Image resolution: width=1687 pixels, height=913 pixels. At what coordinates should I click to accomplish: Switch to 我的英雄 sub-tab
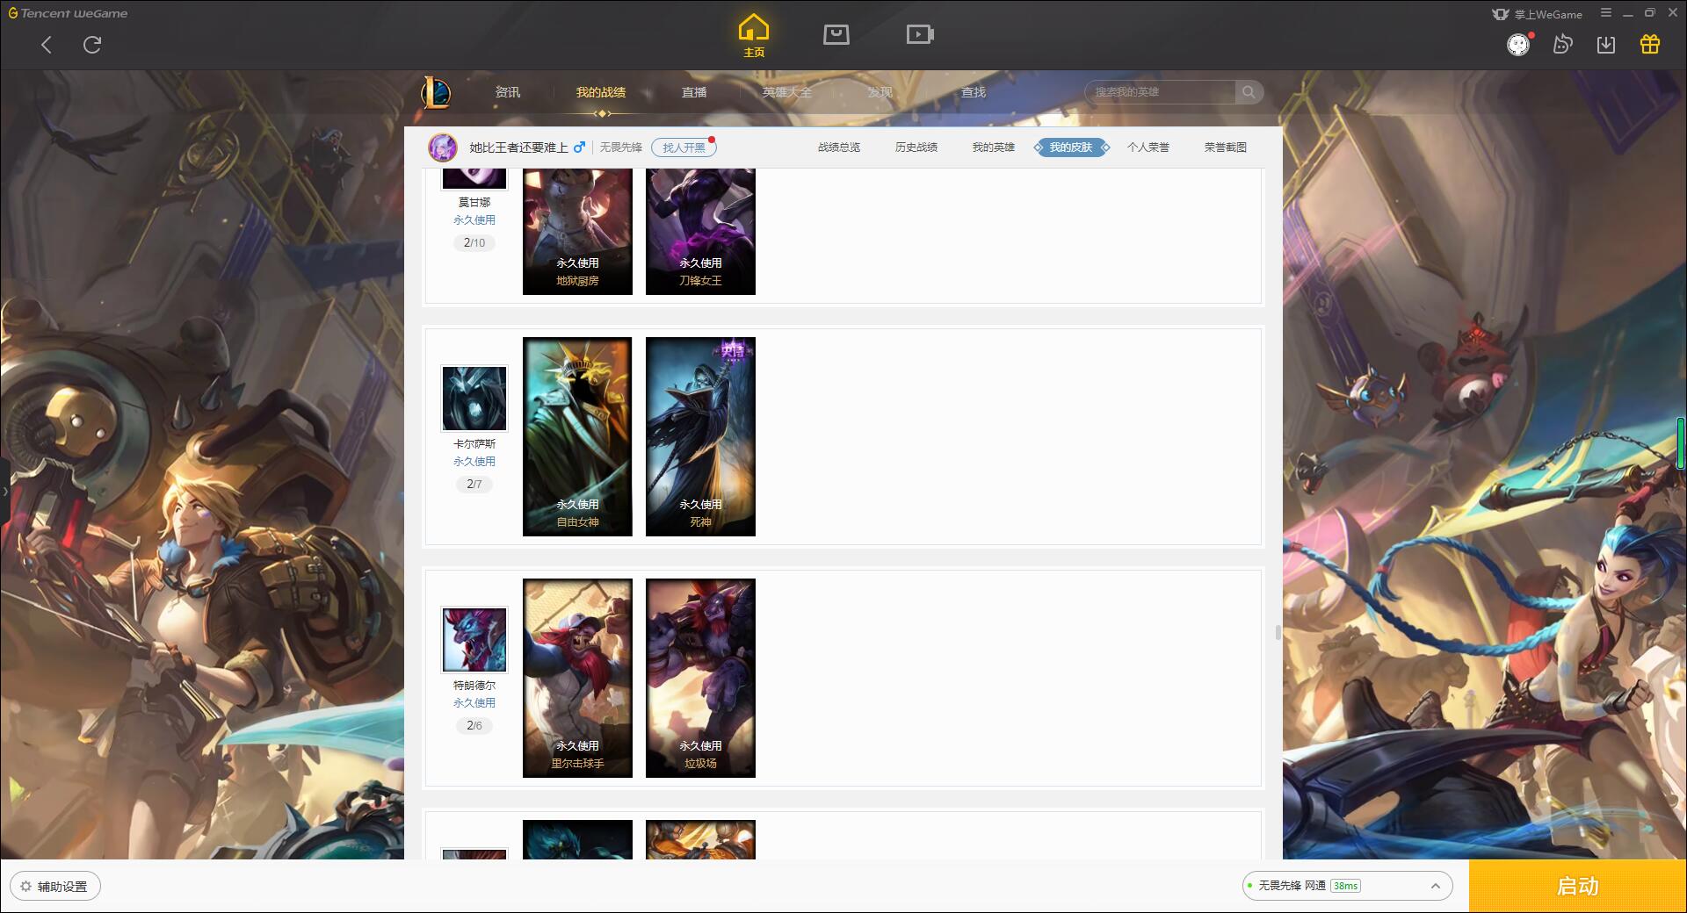click(994, 147)
